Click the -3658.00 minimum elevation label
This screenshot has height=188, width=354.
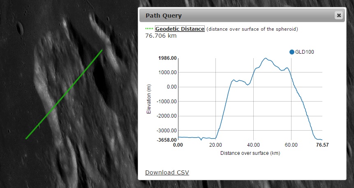tap(167, 140)
